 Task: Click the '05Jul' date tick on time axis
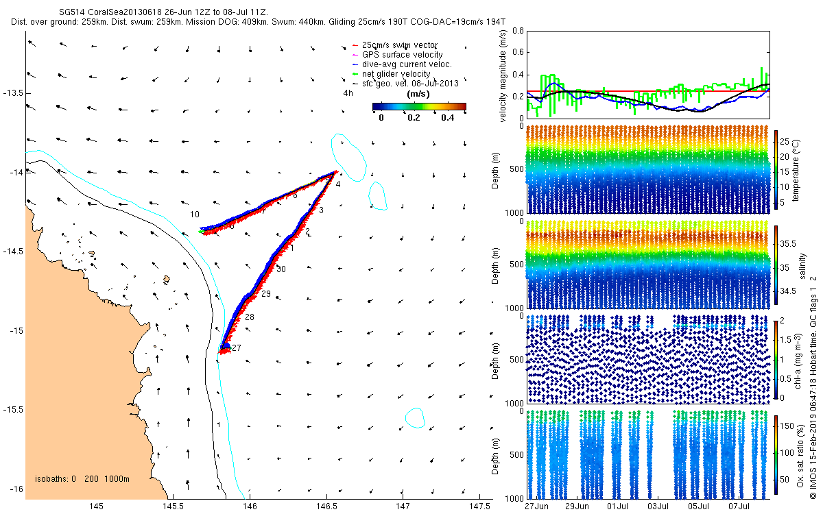(x=699, y=506)
